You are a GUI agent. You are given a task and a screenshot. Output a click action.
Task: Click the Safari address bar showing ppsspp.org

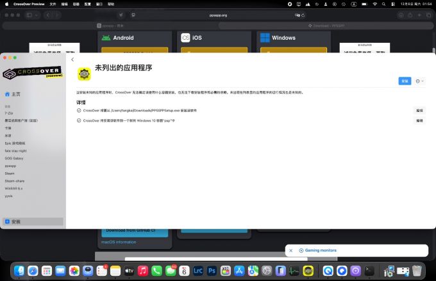coord(218,15)
